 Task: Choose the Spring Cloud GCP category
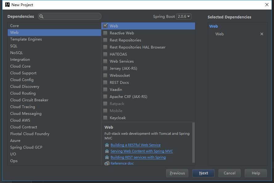coord(54,147)
